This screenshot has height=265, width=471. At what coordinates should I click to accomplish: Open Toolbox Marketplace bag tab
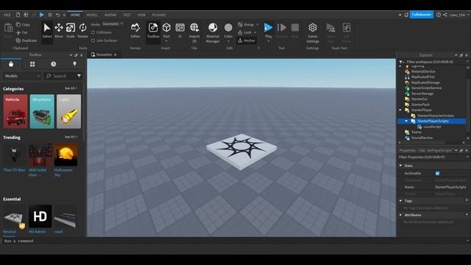click(11, 64)
